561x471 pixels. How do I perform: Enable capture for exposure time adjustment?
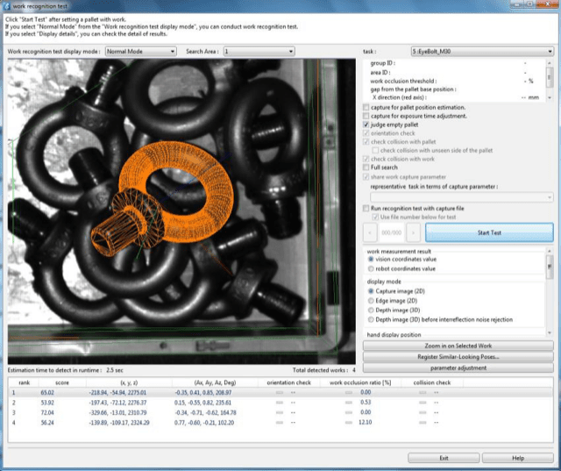click(366, 116)
